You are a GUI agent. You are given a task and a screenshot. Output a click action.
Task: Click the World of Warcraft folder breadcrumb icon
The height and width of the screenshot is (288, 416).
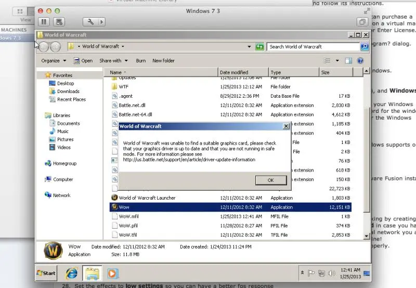pyautogui.click(x=71, y=46)
